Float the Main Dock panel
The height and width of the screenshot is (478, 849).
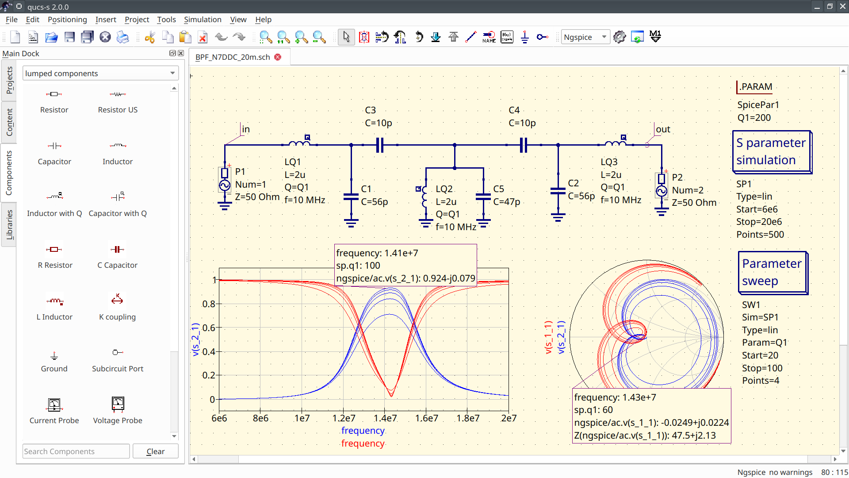172,53
